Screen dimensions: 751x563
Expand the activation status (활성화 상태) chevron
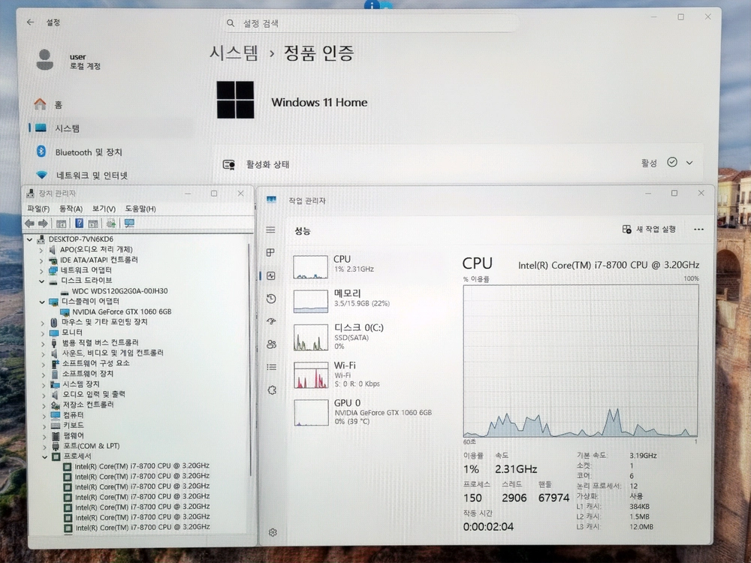689,163
